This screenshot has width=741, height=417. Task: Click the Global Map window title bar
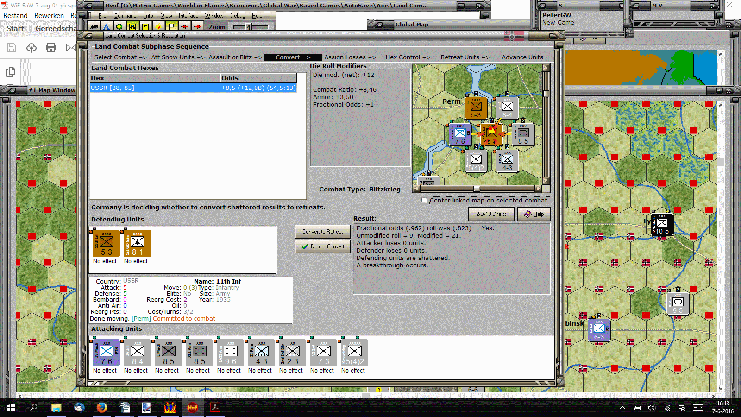(x=449, y=25)
